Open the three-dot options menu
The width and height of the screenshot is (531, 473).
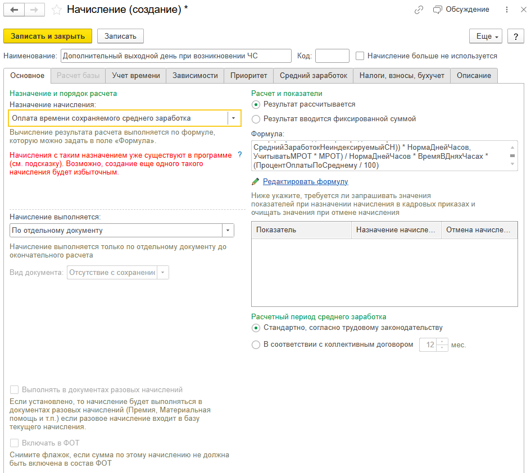(x=507, y=10)
